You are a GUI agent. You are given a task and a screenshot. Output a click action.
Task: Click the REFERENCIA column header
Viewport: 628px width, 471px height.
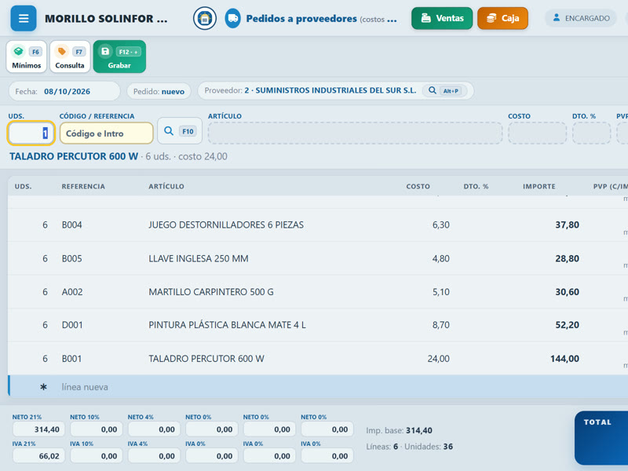click(x=83, y=186)
